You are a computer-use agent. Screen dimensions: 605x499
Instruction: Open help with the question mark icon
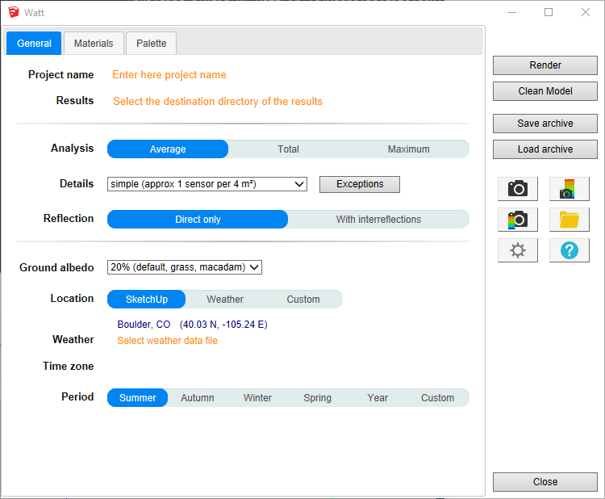[x=569, y=250]
